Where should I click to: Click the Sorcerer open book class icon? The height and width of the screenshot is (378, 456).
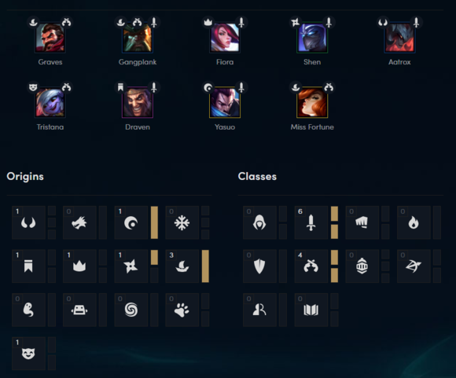click(x=311, y=310)
